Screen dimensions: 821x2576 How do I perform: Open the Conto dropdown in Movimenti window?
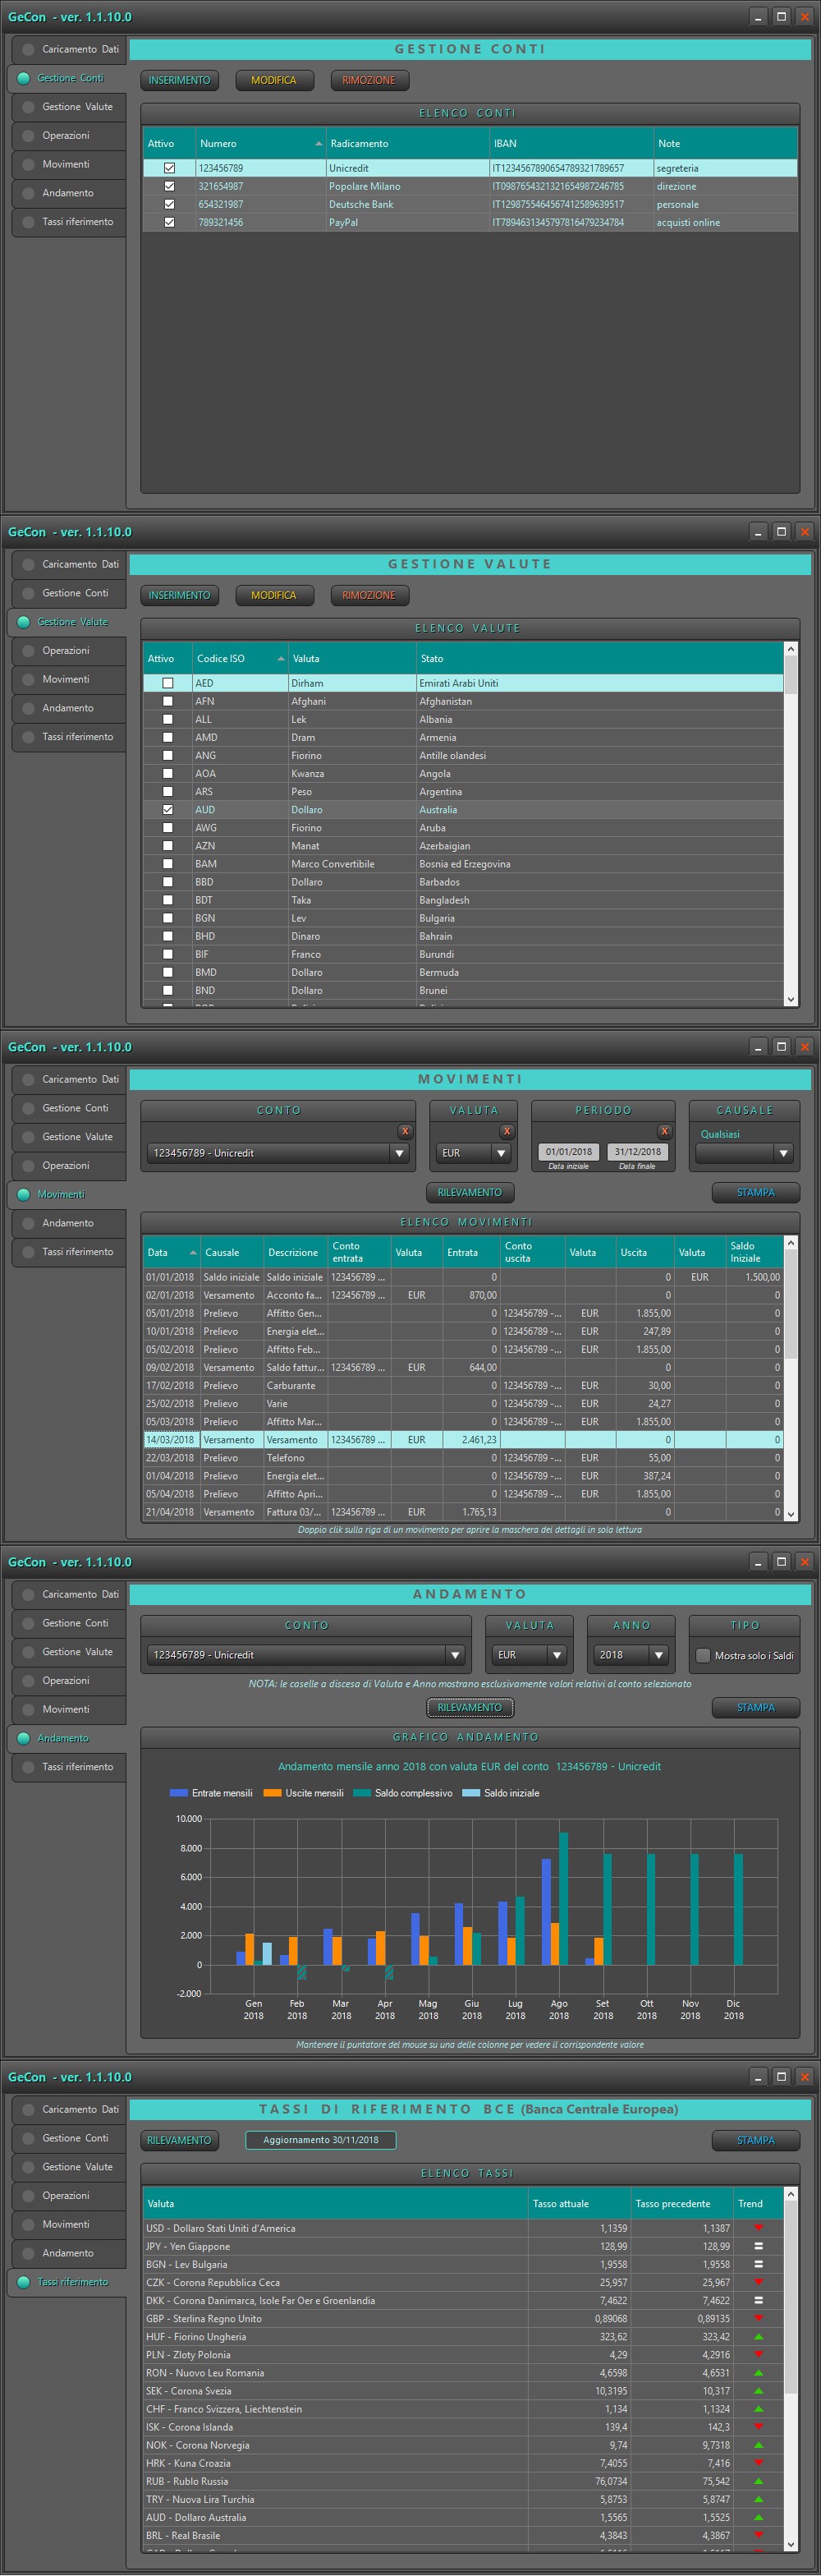coord(399,1153)
